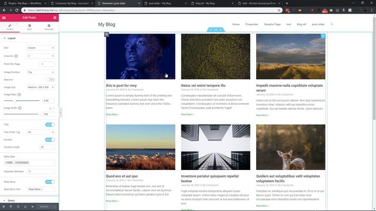Click the Separator Between field

41,172
